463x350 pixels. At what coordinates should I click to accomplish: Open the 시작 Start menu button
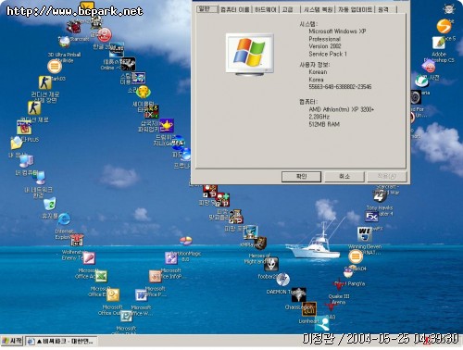pos(12,342)
